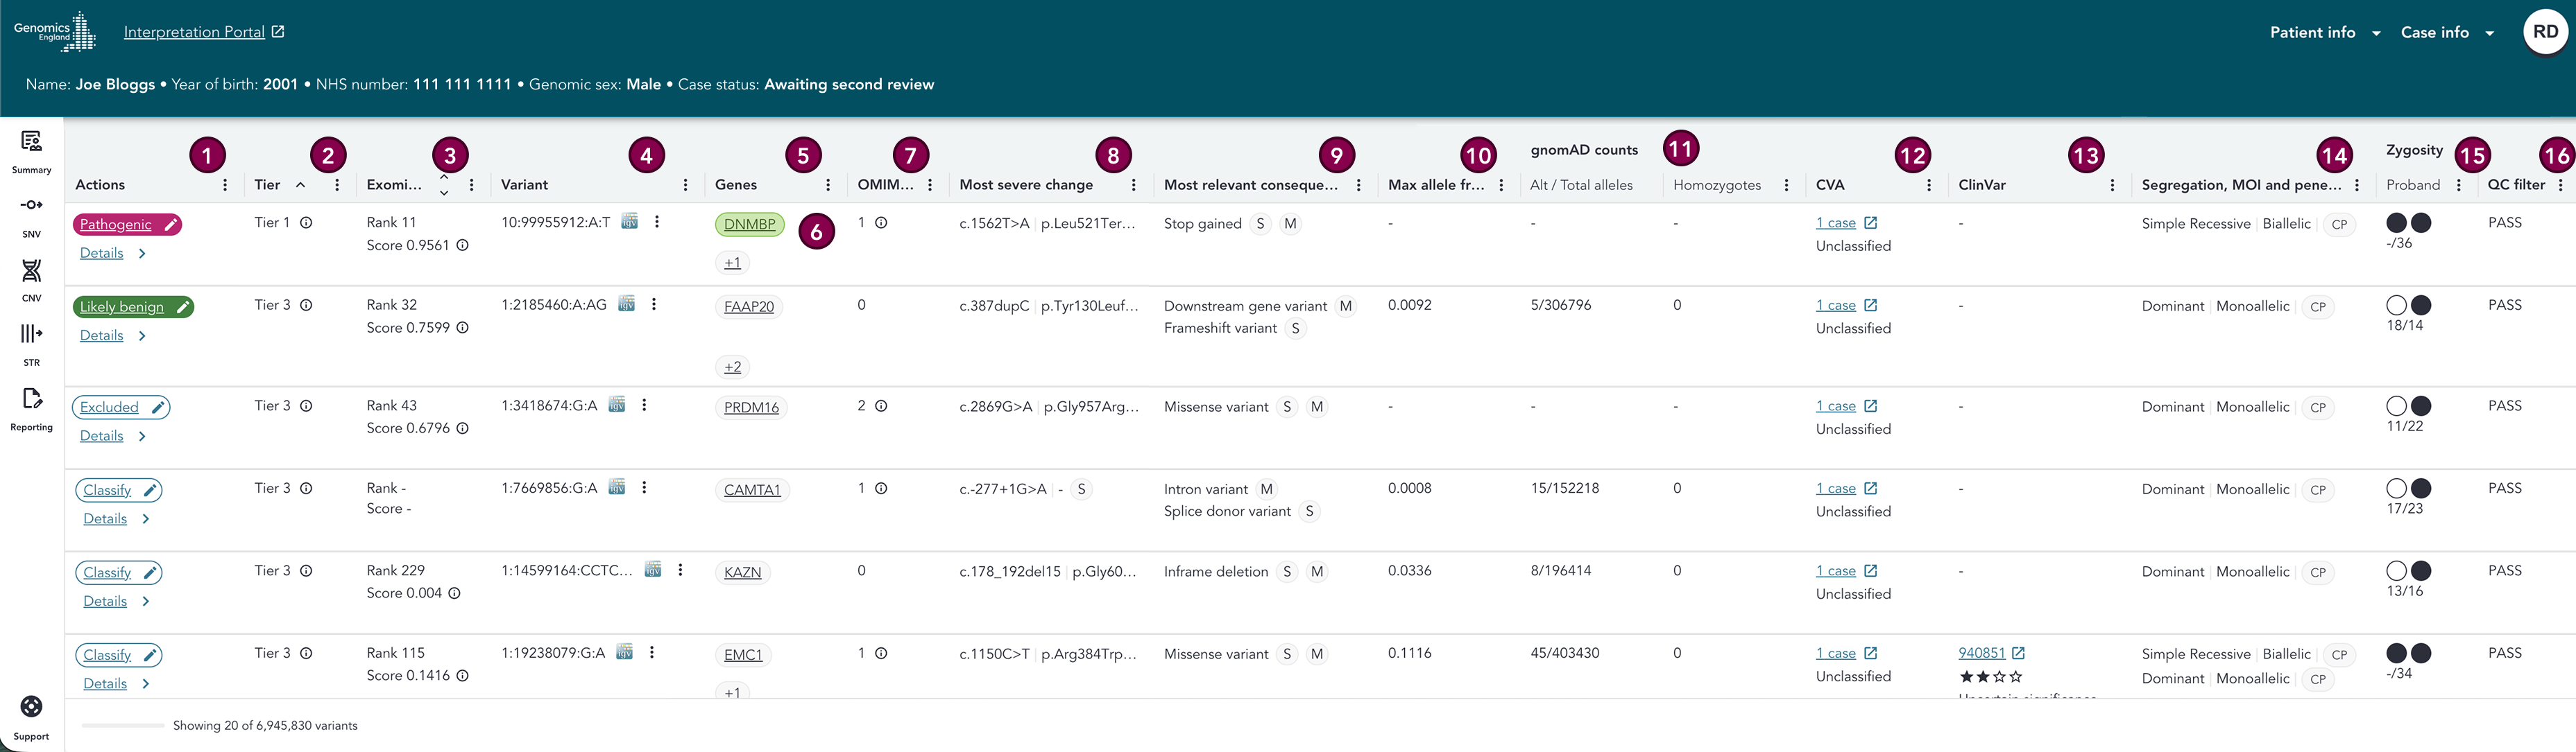Toggle the Exomiser column sort arrows
Viewport: 2576px width, 752px height.
[444, 185]
